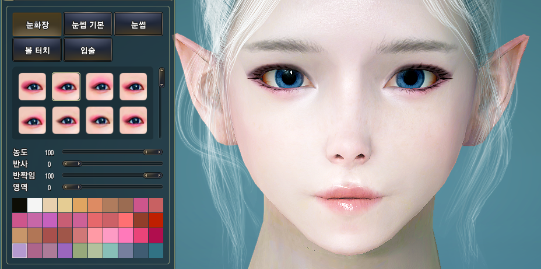Decrease 영역 with the handle's left arrow
The height and width of the screenshot is (269, 541).
tap(65, 187)
